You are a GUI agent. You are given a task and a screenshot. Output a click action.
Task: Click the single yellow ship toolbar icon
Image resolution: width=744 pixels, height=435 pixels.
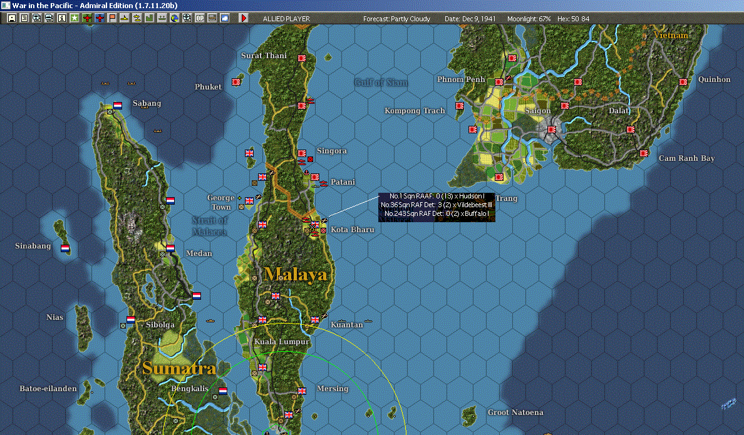pyautogui.click(x=125, y=18)
